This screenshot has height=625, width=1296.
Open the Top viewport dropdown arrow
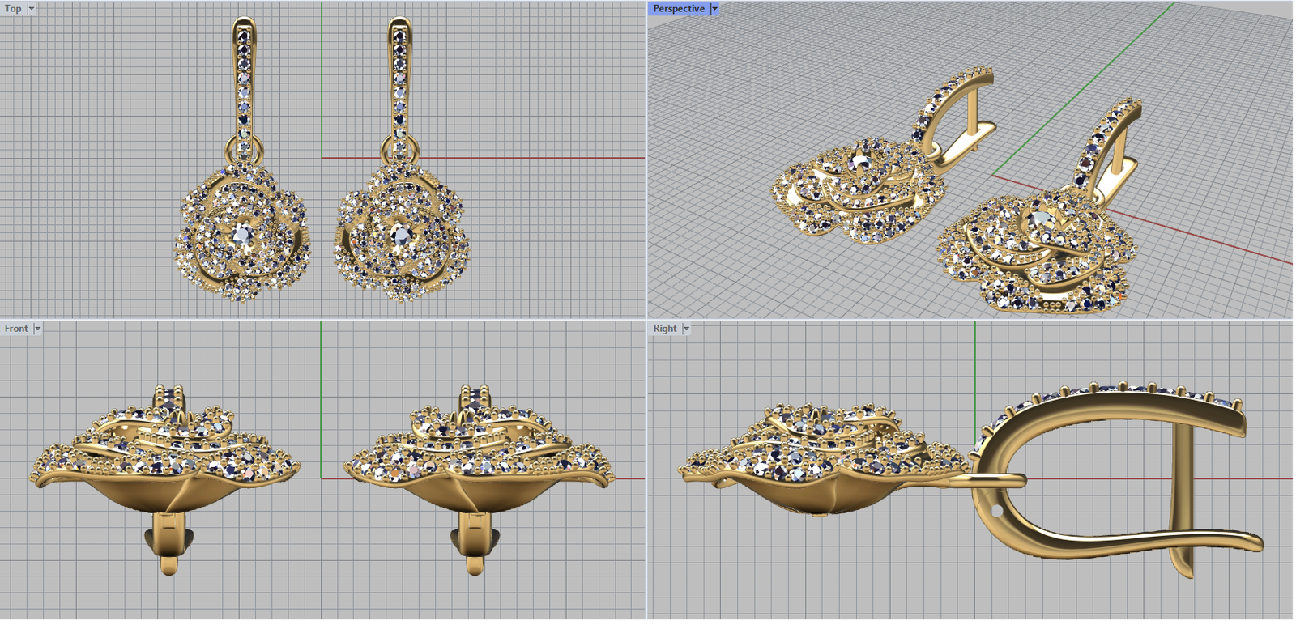point(32,9)
